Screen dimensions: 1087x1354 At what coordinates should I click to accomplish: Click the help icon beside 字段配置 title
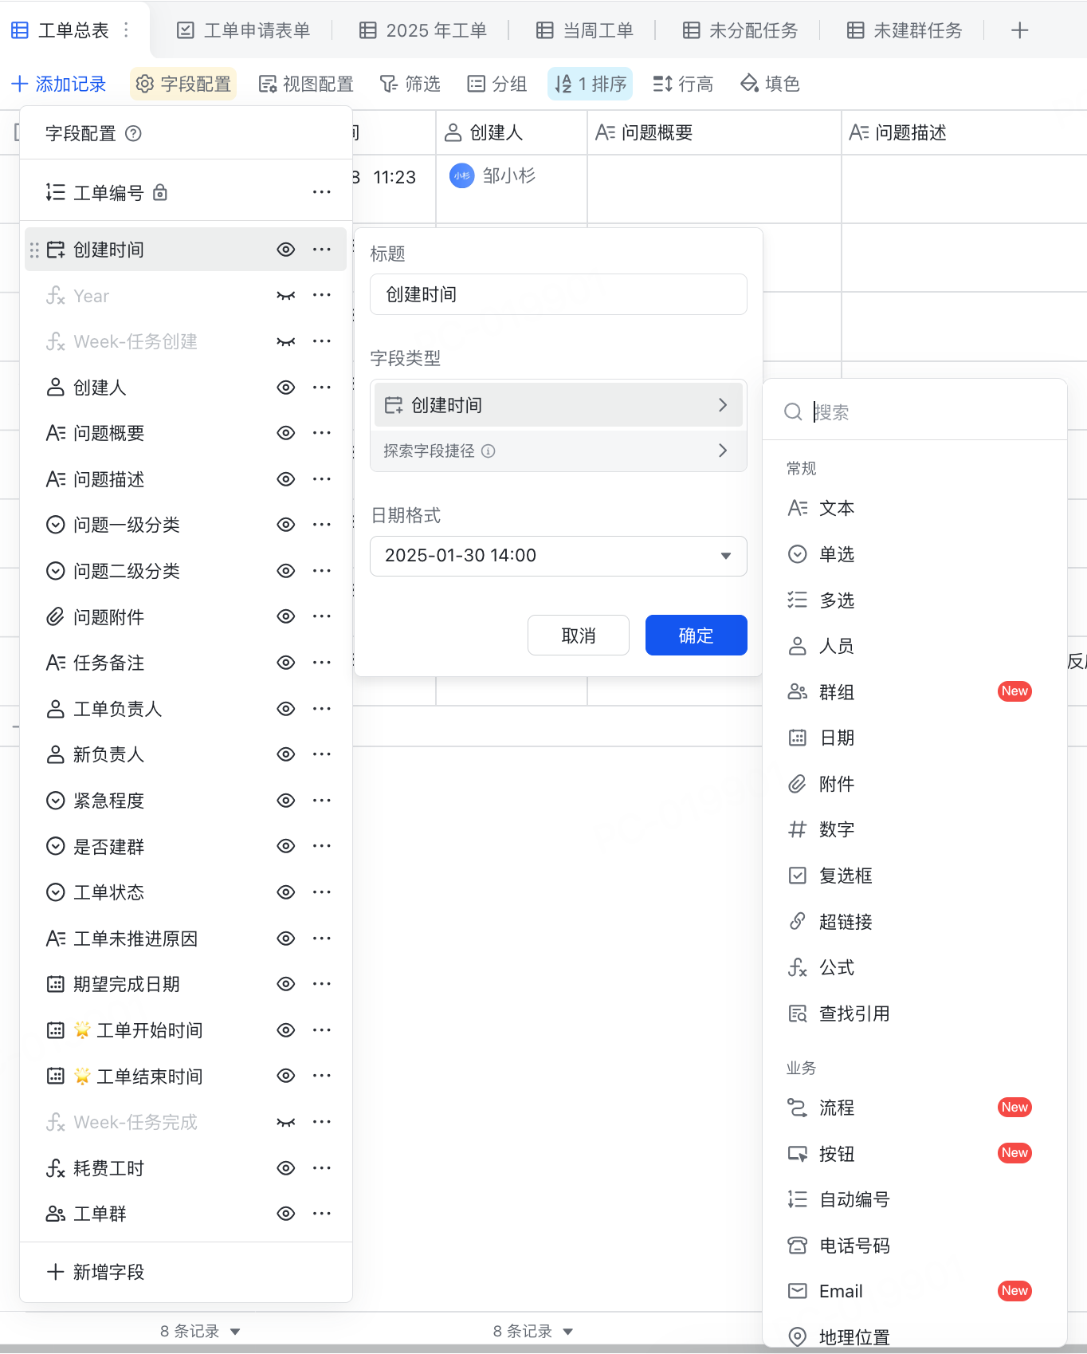134,133
